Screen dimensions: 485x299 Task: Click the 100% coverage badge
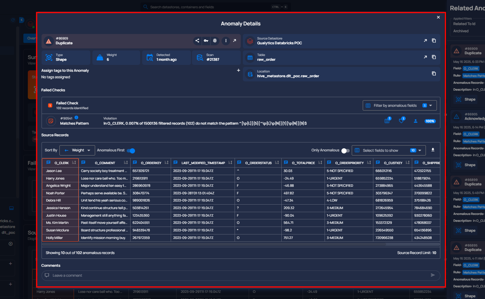430,121
